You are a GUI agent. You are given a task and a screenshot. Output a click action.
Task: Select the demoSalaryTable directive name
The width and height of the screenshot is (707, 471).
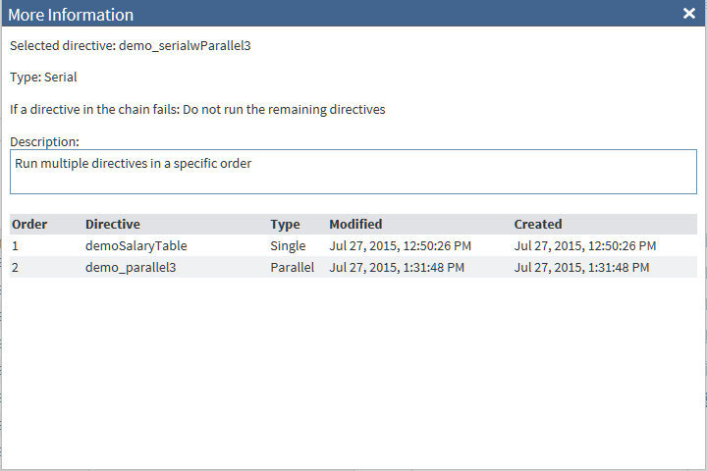coord(136,246)
